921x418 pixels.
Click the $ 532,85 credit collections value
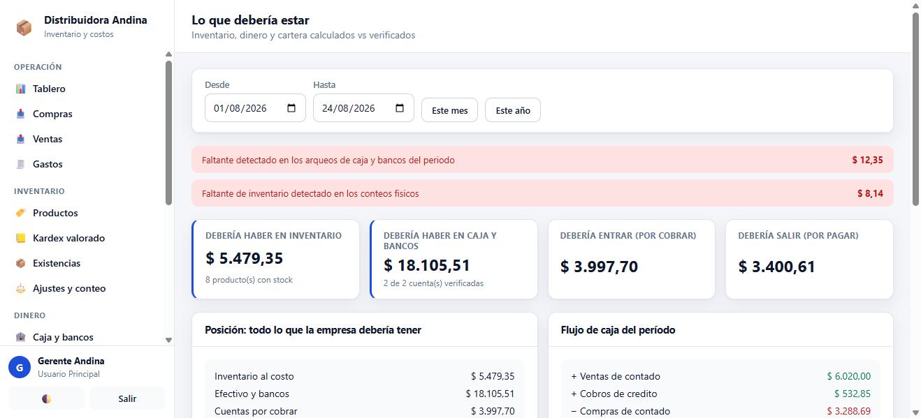point(853,394)
